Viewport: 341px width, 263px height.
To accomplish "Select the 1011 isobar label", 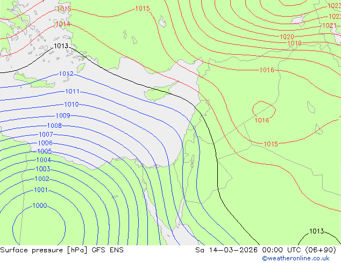I will pyautogui.click(x=73, y=91).
